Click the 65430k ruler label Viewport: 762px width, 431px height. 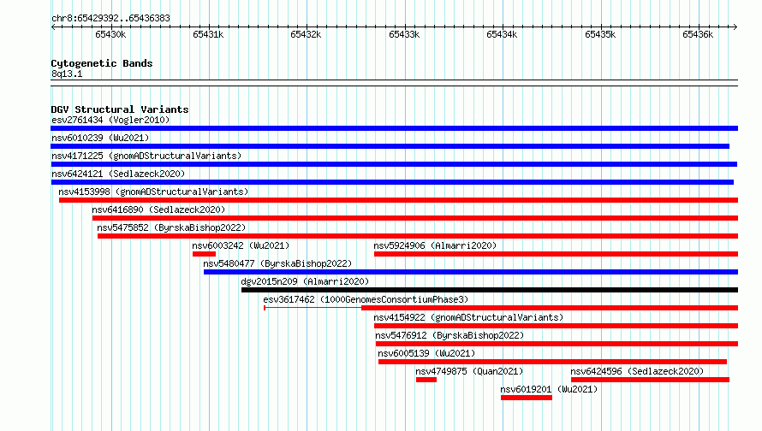pos(110,34)
